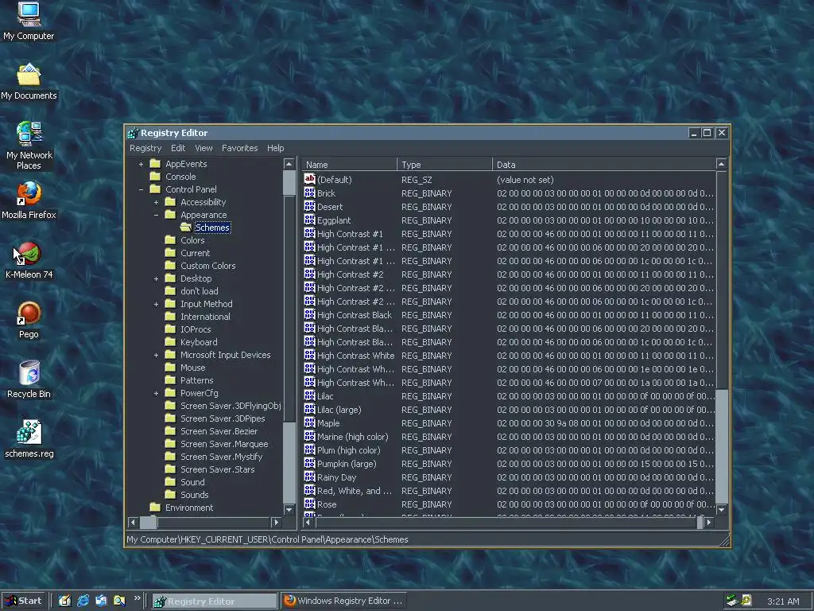
Task: Select the High Contrast White value
Action: [x=355, y=356]
